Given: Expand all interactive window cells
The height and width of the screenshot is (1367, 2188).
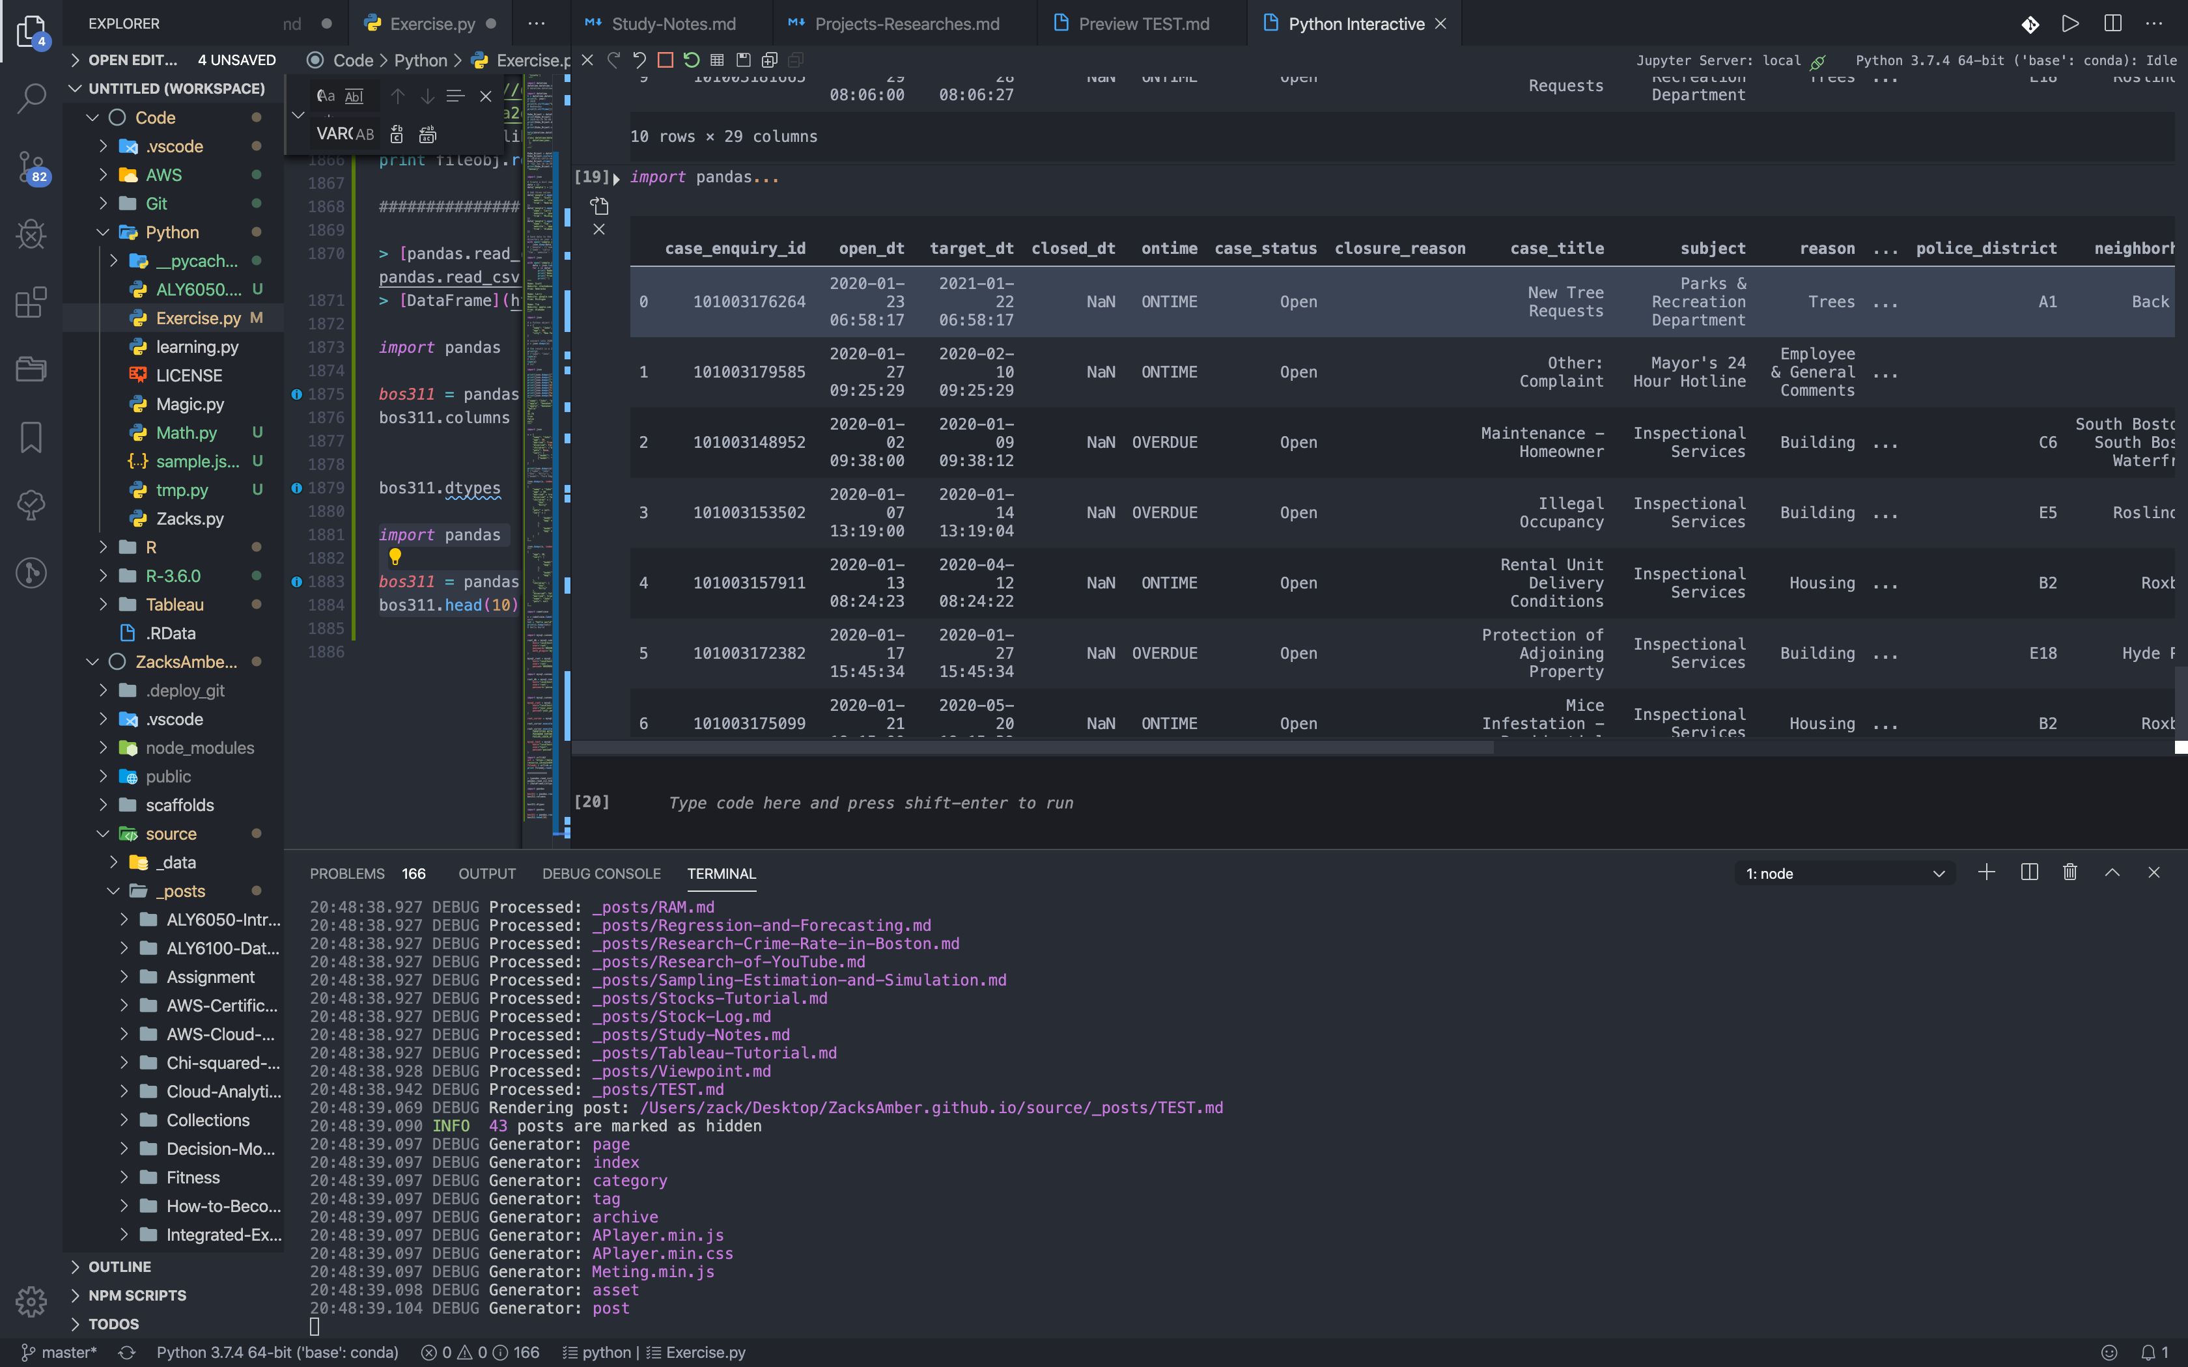Looking at the screenshot, I should tap(770, 61).
